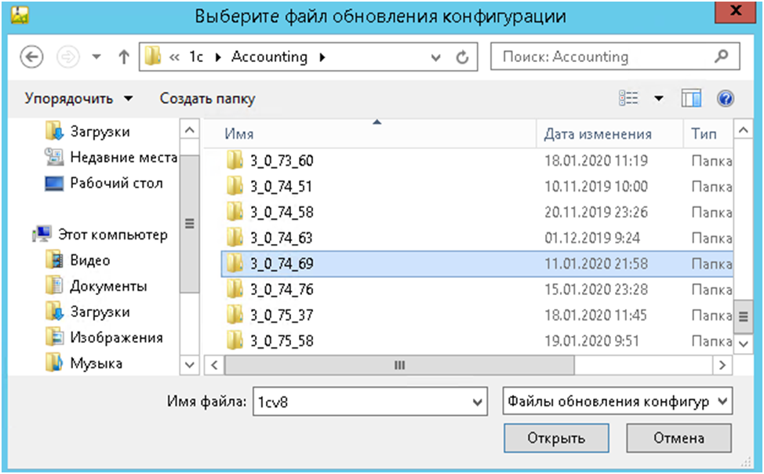Click the Имя файла input field
Screen dimensions: 764x474
363,401
